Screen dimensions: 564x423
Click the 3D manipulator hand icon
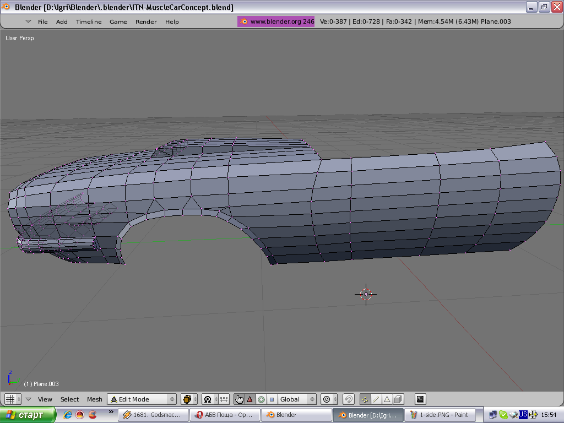pyautogui.click(x=239, y=399)
